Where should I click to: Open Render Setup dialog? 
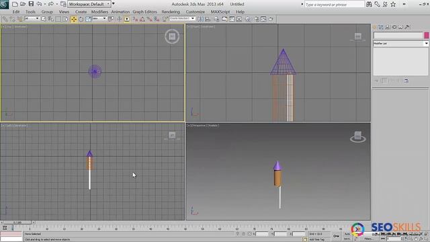(x=256, y=19)
